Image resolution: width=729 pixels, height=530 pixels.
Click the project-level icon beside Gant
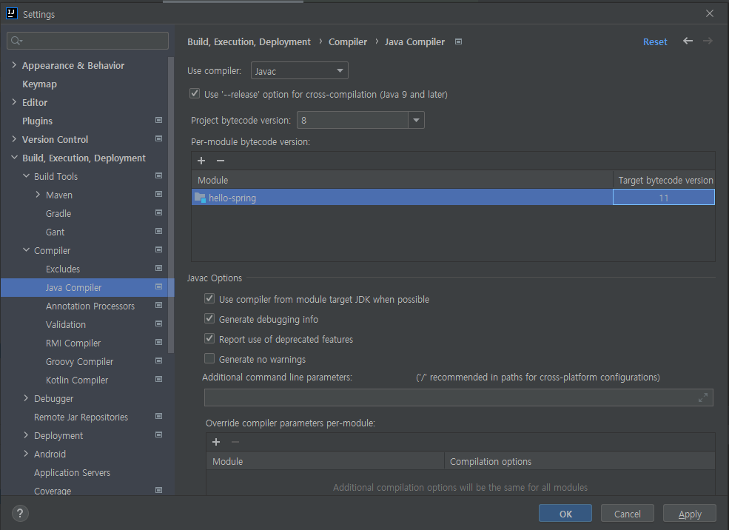click(158, 231)
